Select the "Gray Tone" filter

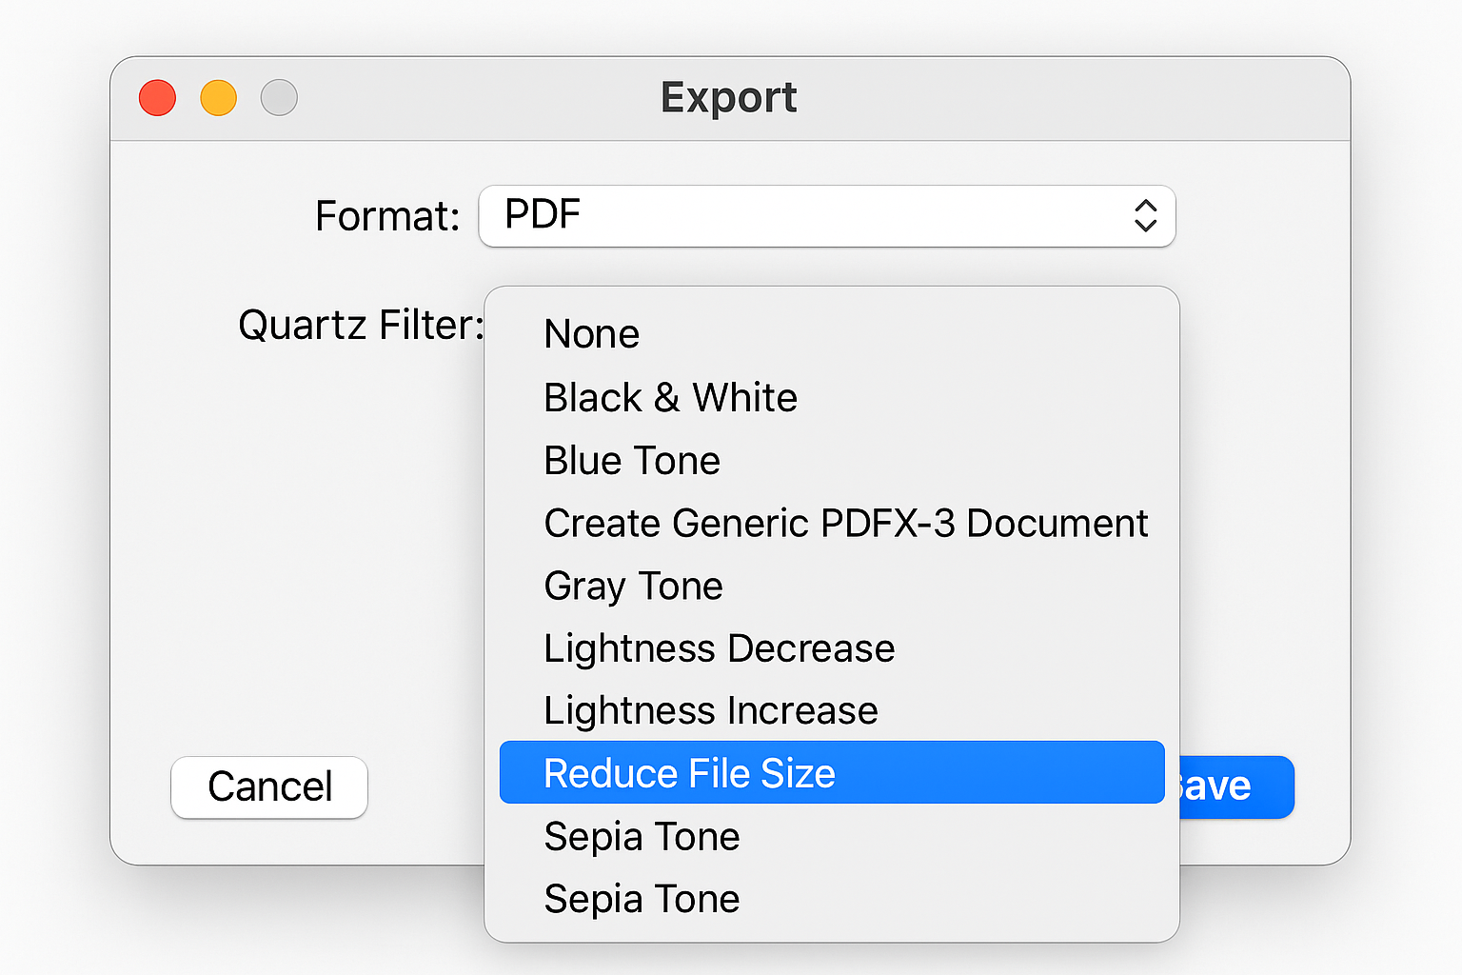click(x=632, y=587)
